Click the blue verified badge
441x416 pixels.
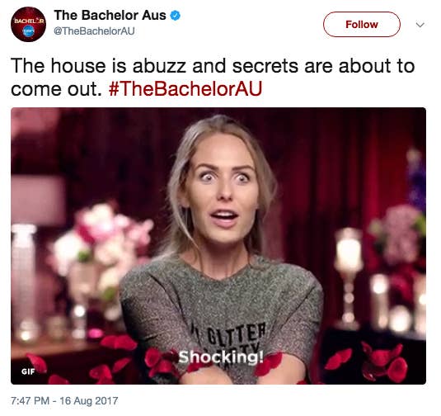coord(176,16)
